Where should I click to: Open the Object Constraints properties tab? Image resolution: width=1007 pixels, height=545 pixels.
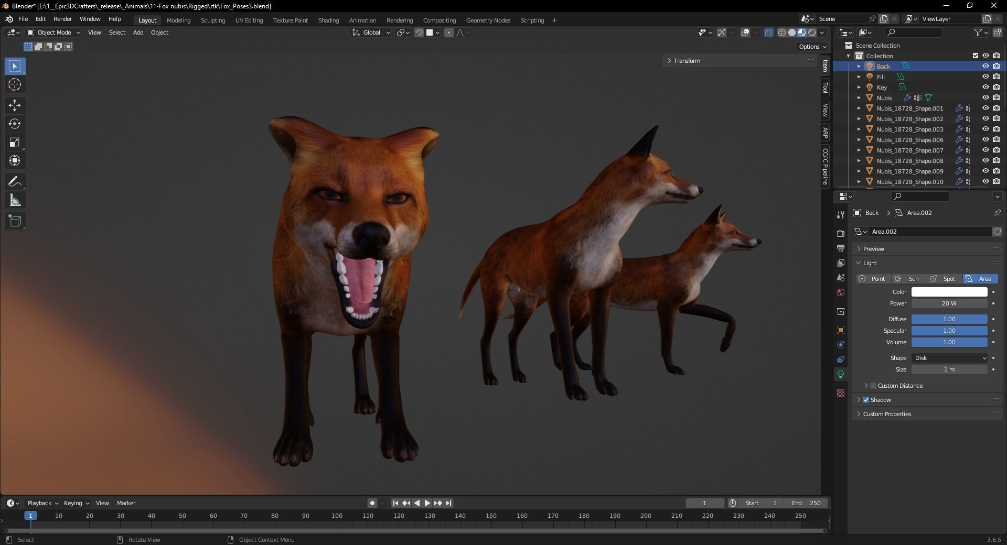pyautogui.click(x=841, y=359)
